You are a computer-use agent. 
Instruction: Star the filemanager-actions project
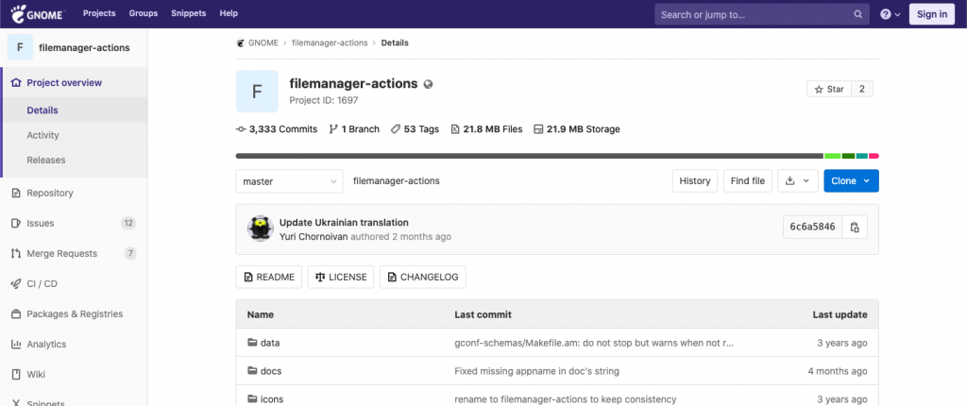click(829, 90)
